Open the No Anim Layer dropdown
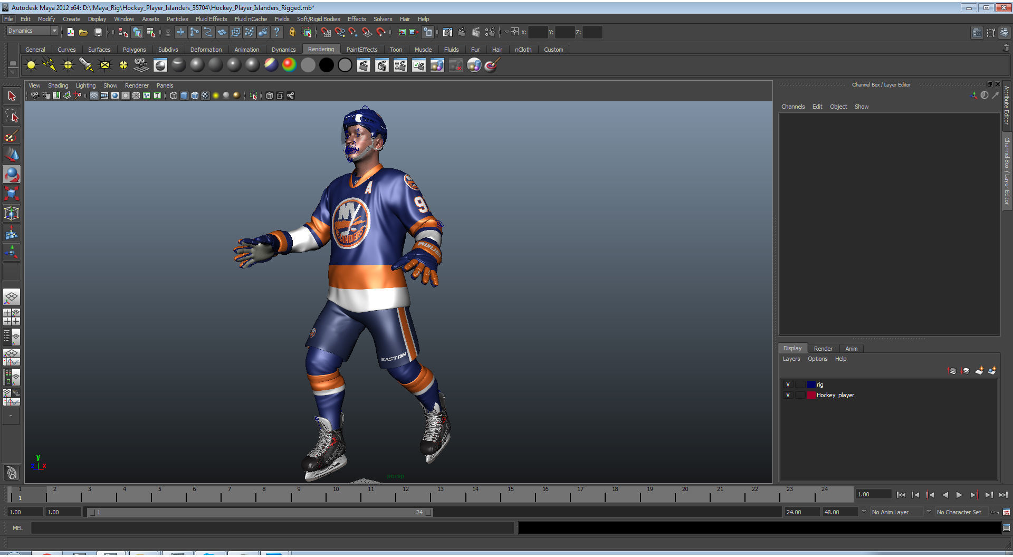Viewport: 1013px width, 557px height. [896, 512]
